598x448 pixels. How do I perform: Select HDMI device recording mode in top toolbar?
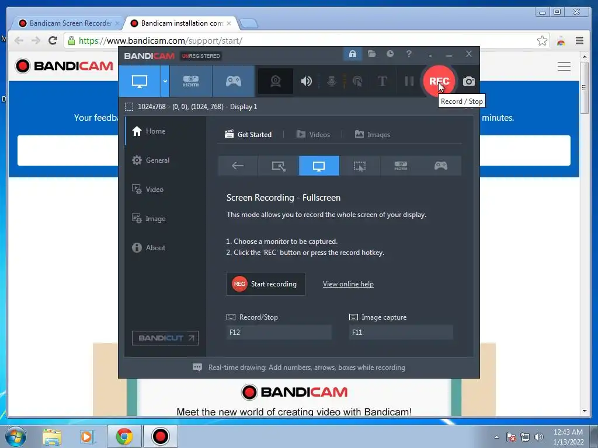pyautogui.click(x=191, y=81)
